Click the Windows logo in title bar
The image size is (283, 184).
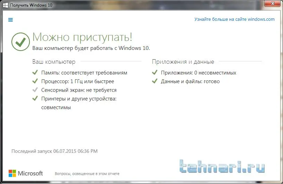6,5
